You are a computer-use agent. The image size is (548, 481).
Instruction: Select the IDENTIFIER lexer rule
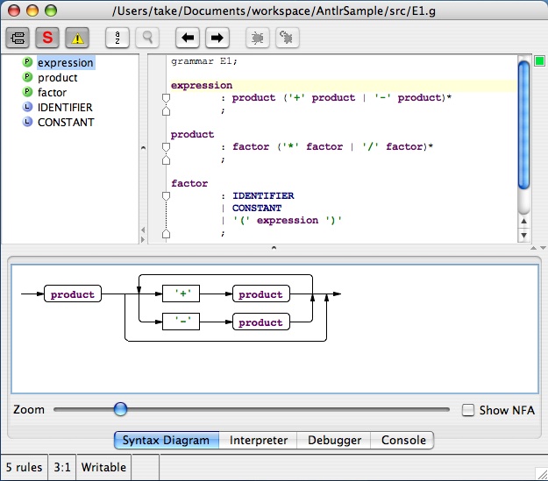[64, 107]
